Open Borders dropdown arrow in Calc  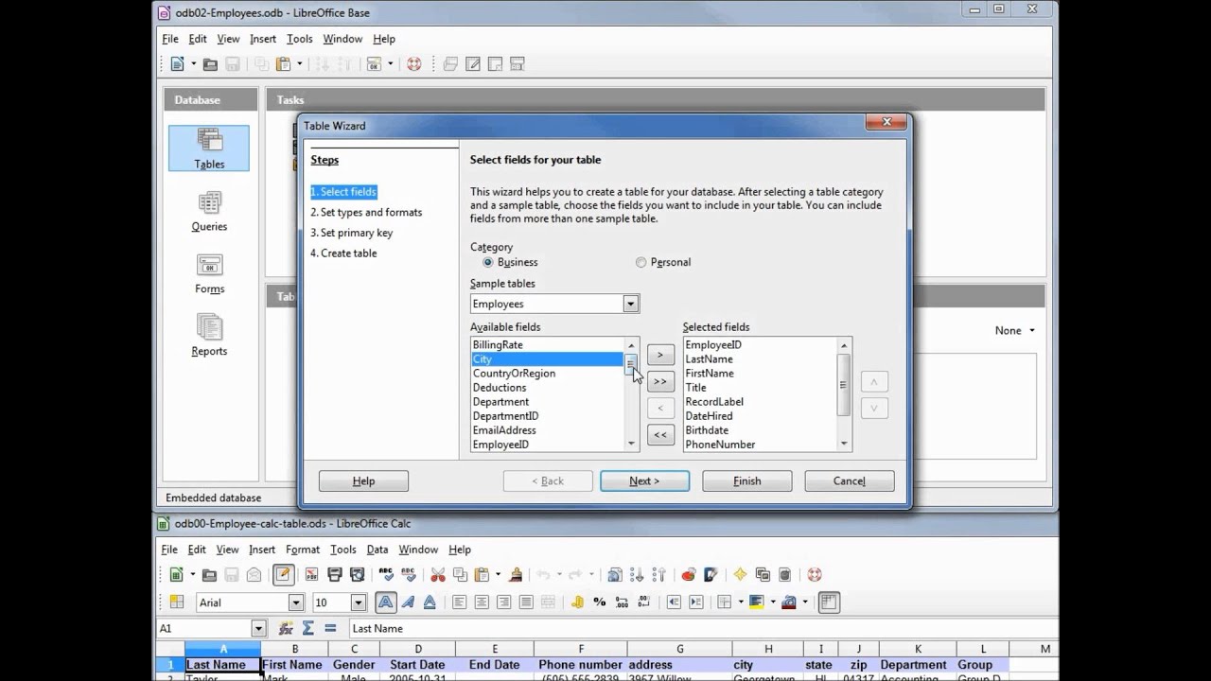pyautogui.click(x=741, y=602)
